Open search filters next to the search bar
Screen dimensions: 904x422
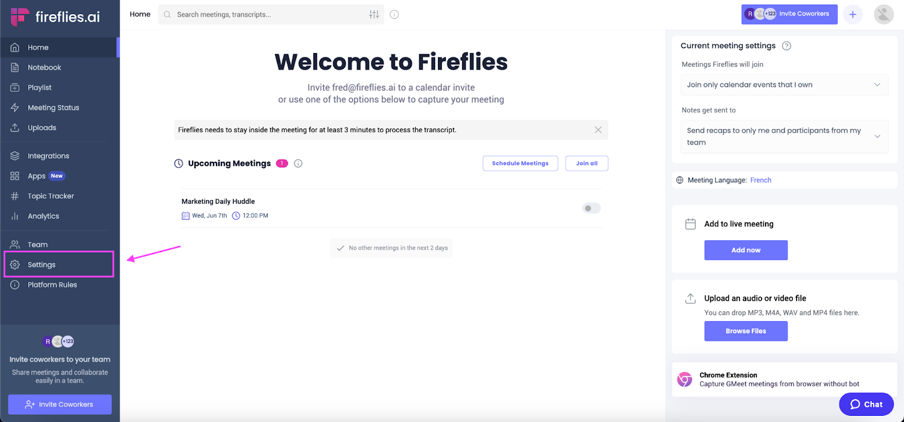[x=374, y=14]
